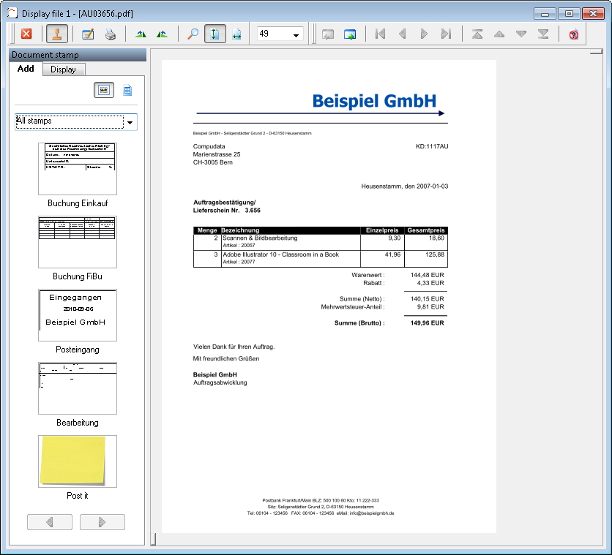The image size is (612, 555).
Task: Click 'Marienstrasse 25' address line
Action: point(217,154)
